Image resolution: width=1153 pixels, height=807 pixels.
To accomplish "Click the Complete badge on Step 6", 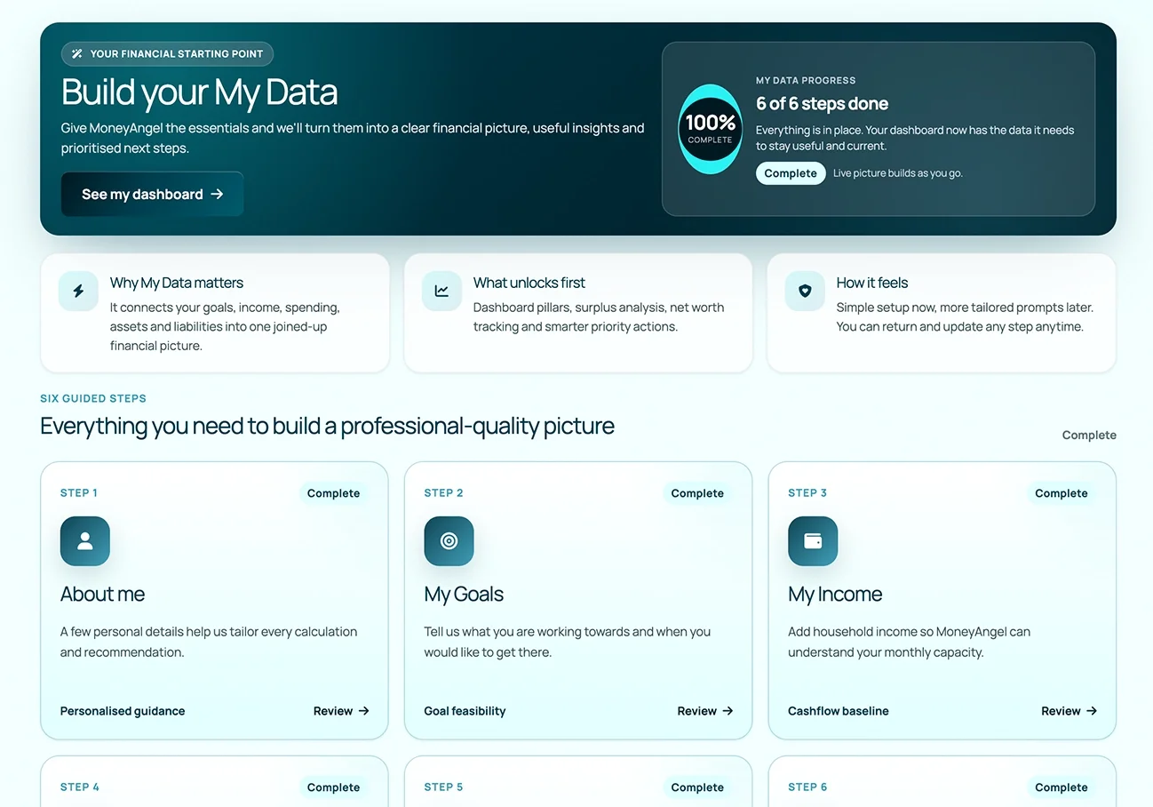I will 1062,787.
